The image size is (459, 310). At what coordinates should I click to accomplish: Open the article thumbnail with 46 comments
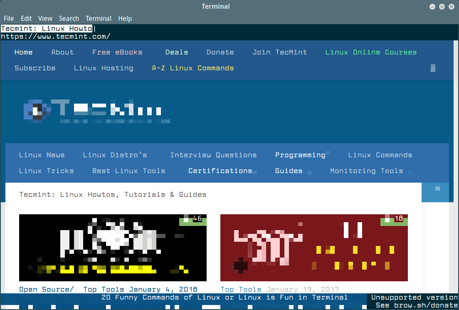tap(112, 247)
